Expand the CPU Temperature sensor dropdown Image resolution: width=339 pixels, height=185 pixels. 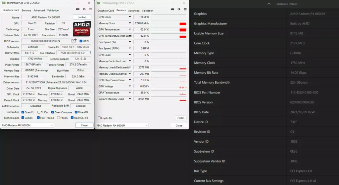pos(130,92)
